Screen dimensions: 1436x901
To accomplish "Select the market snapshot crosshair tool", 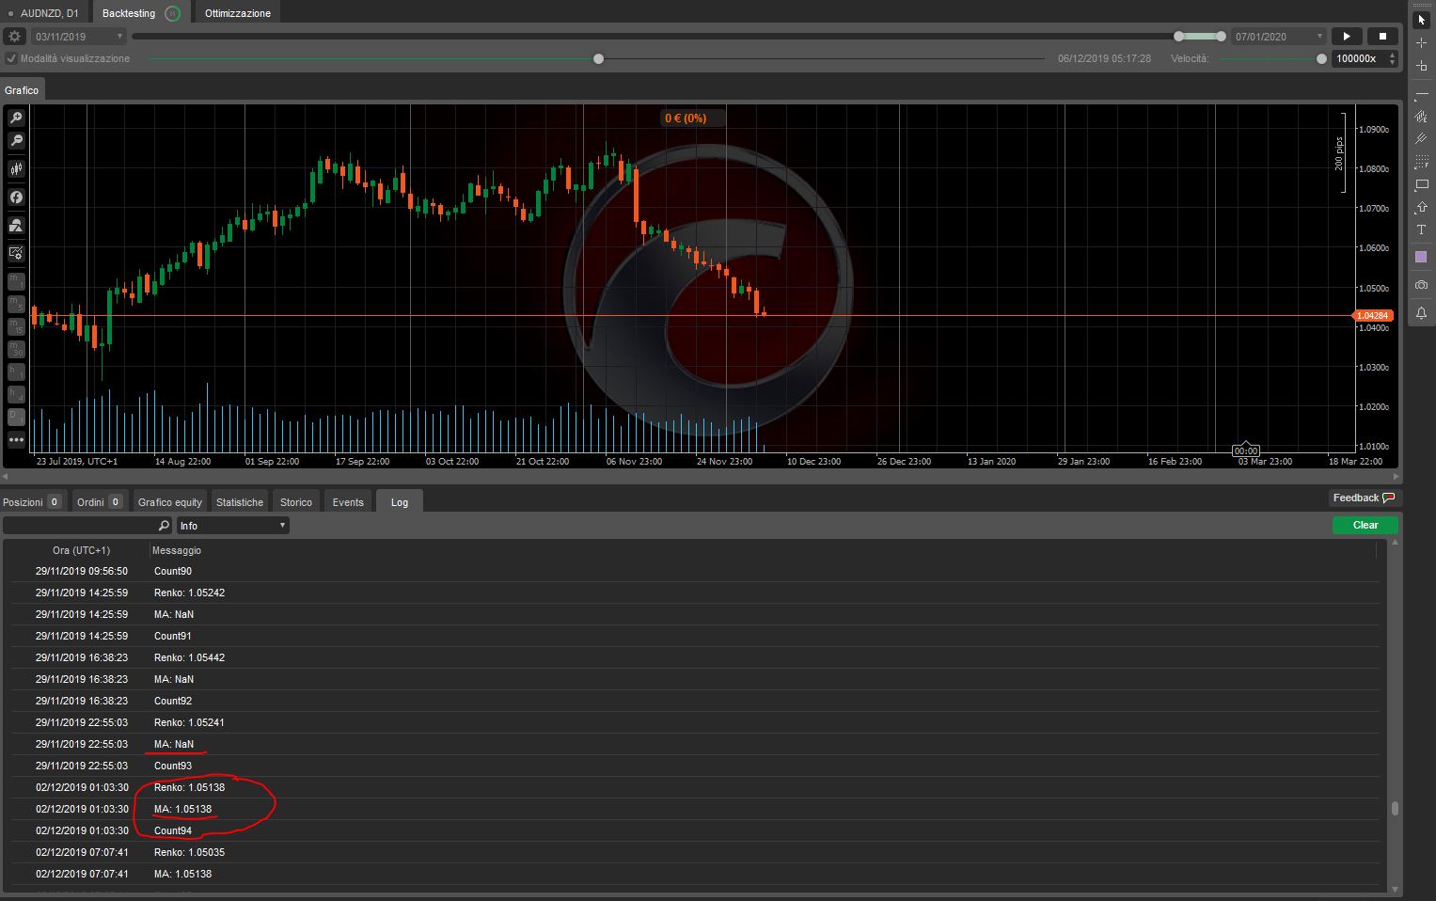I will point(1421,66).
